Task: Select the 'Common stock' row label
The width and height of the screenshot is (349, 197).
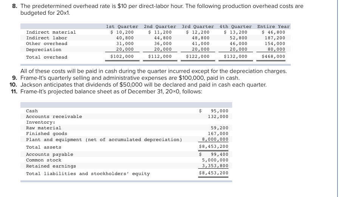Action: (x=43, y=160)
